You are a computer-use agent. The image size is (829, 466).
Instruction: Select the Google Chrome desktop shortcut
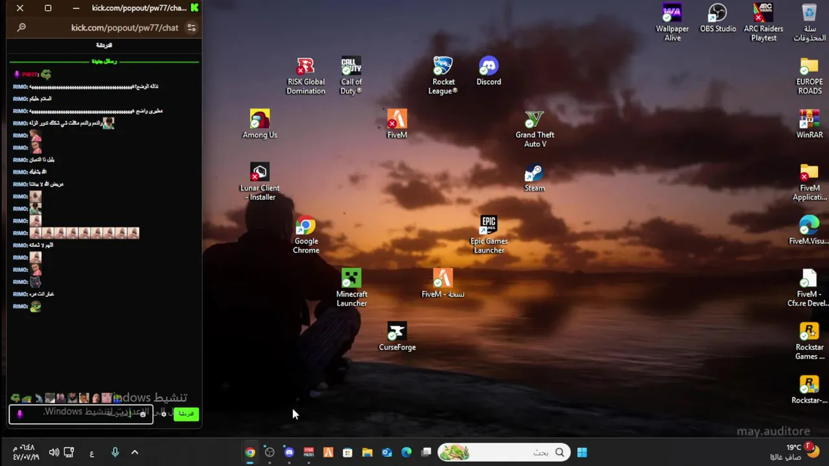306,235
